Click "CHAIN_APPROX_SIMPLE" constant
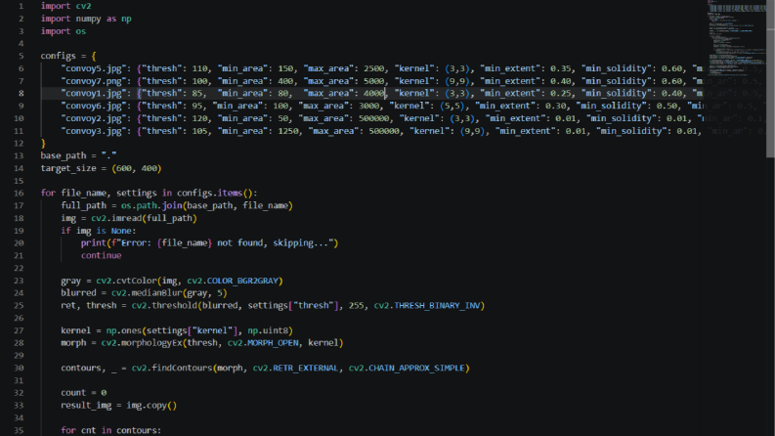Viewport: 775px width, 436px height. [x=416, y=368]
